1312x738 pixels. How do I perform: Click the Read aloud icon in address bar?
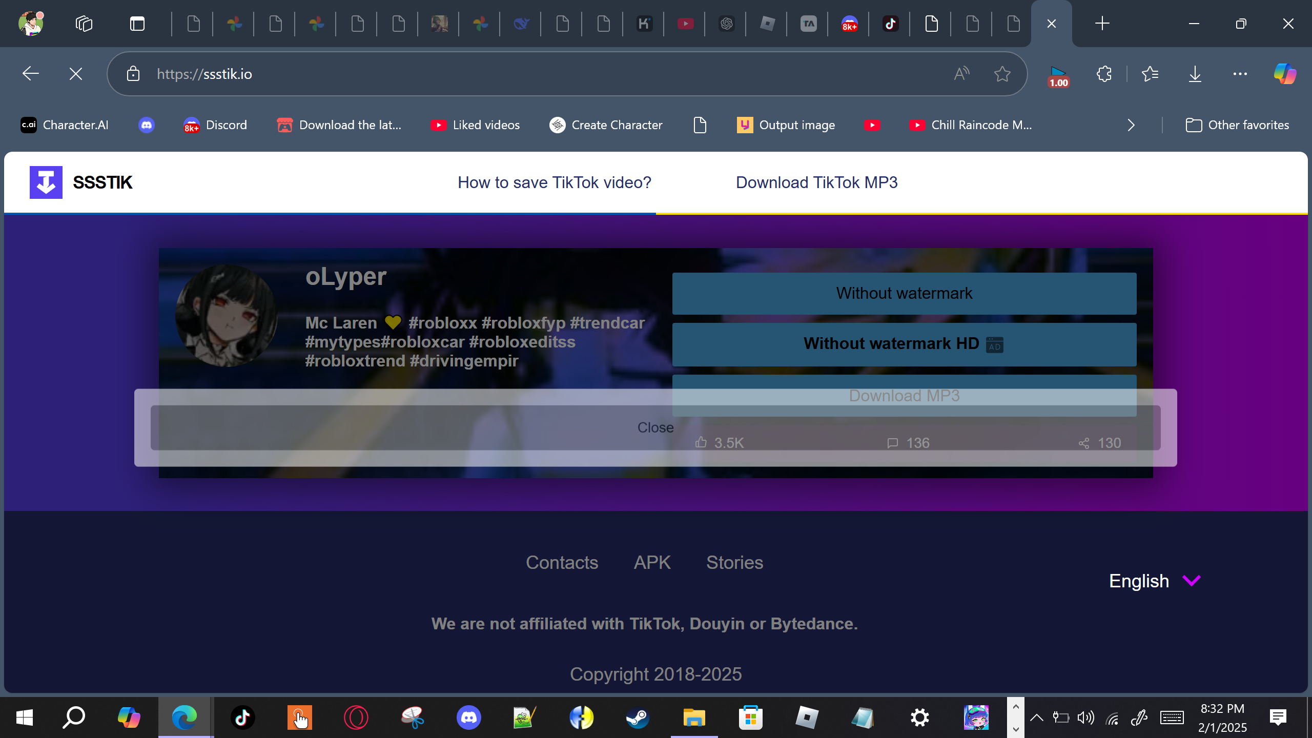click(x=962, y=74)
